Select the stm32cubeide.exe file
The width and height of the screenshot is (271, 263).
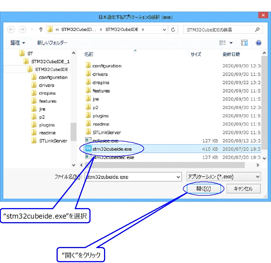point(112,149)
